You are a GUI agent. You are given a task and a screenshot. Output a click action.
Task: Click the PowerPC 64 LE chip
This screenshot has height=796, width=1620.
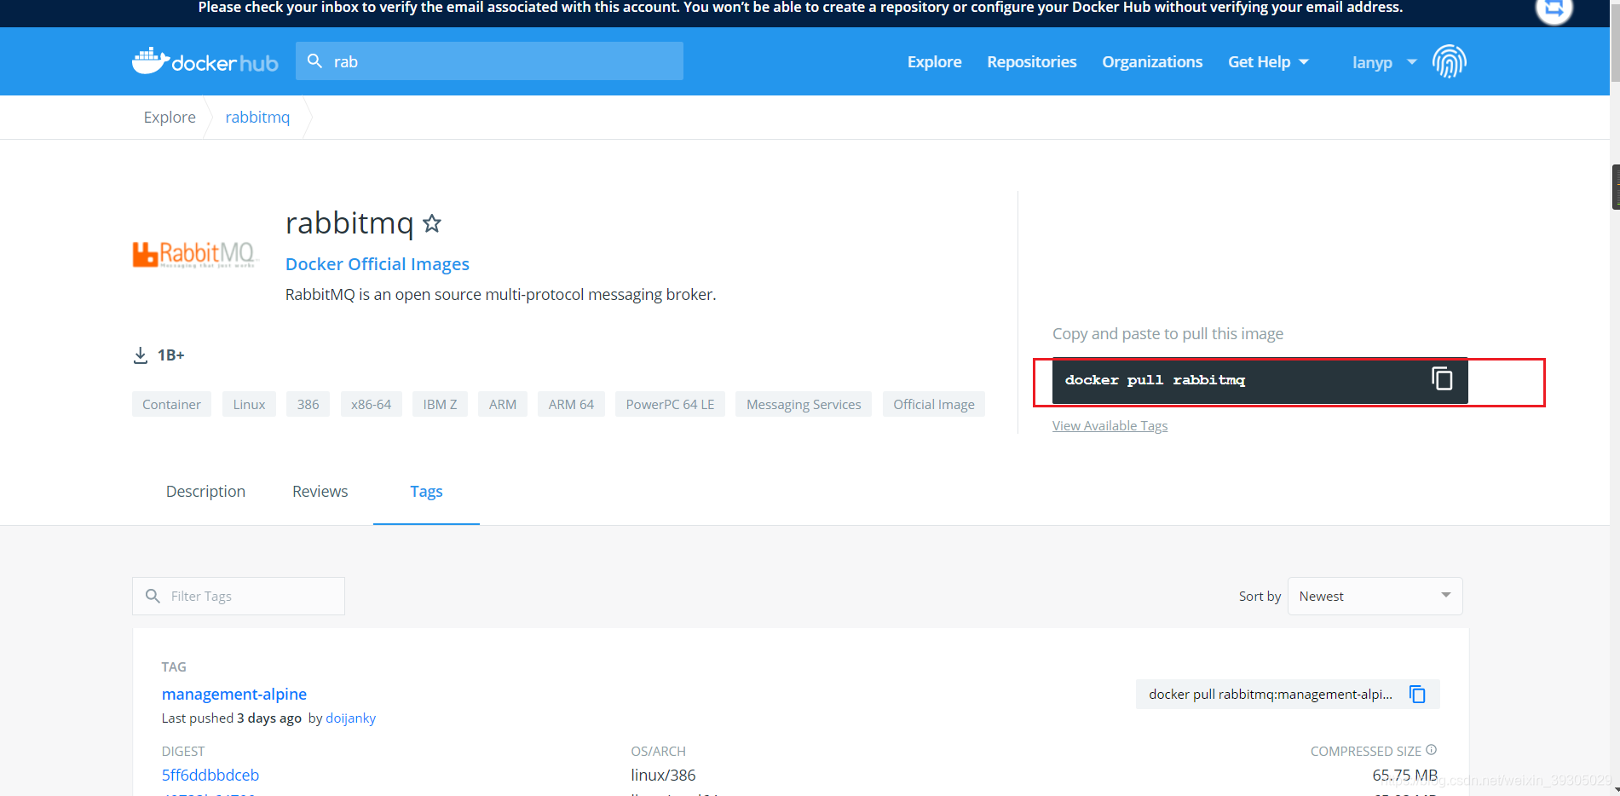click(670, 404)
